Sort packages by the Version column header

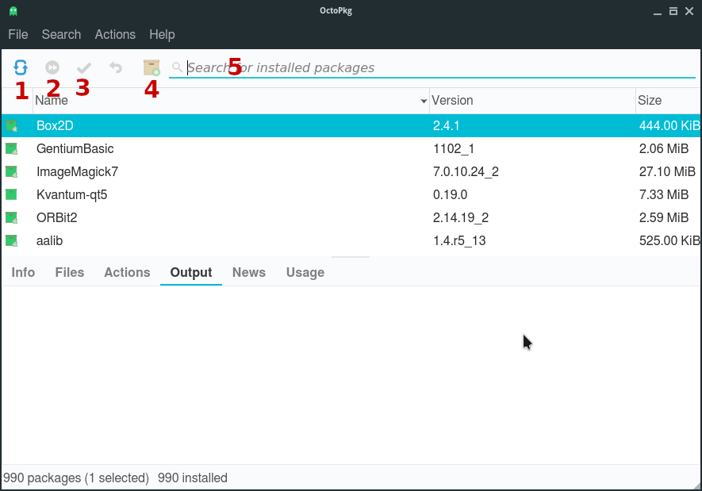point(532,100)
